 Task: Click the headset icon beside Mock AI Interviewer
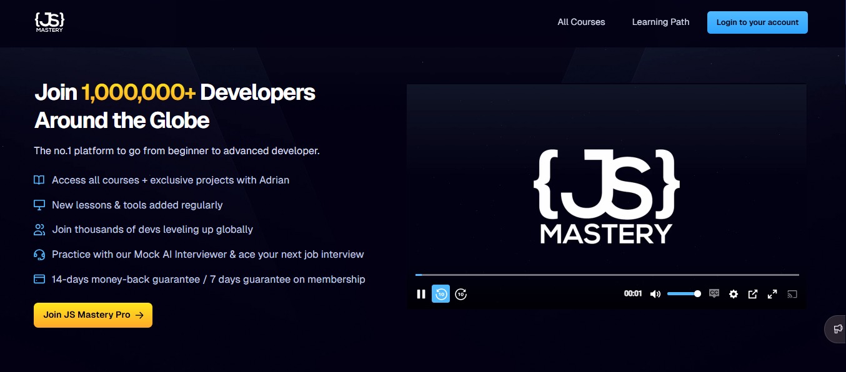(x=39, y=255)
